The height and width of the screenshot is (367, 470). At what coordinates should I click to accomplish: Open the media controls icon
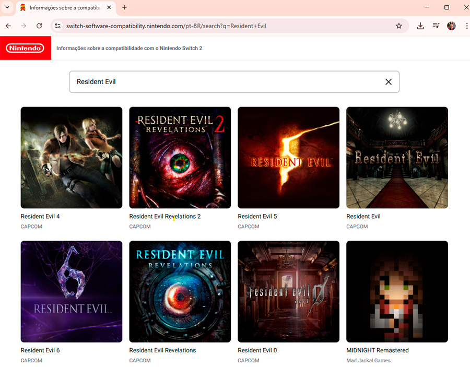436,26
